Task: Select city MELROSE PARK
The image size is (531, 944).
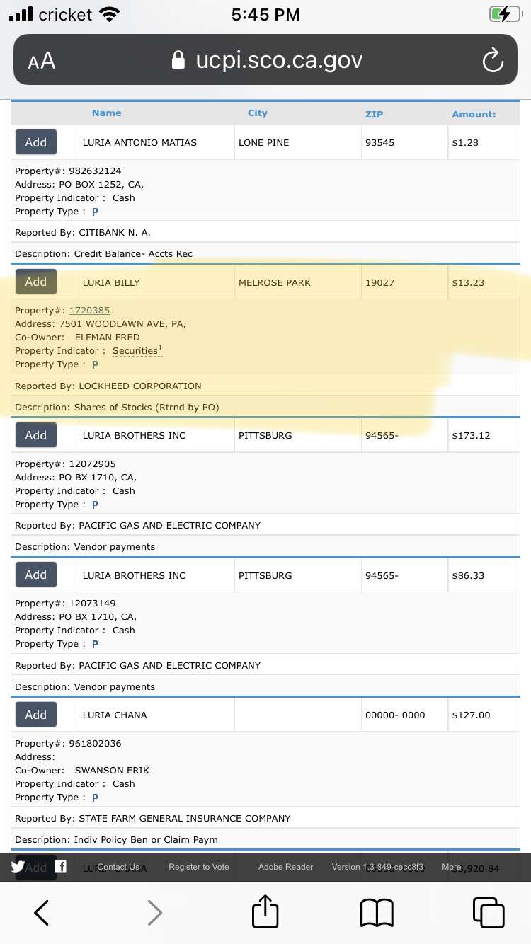Action: pos(275,283)
